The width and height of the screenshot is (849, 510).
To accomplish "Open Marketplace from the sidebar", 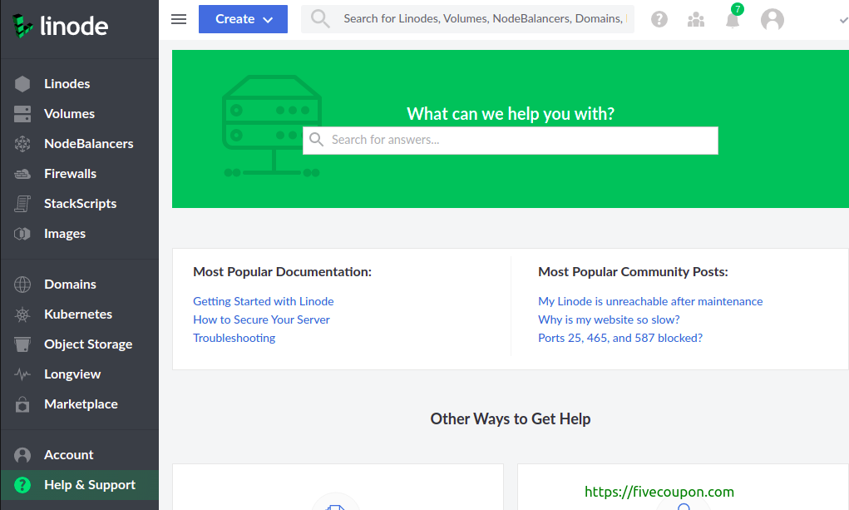I will pyautogui.click(x=80, y=404).
